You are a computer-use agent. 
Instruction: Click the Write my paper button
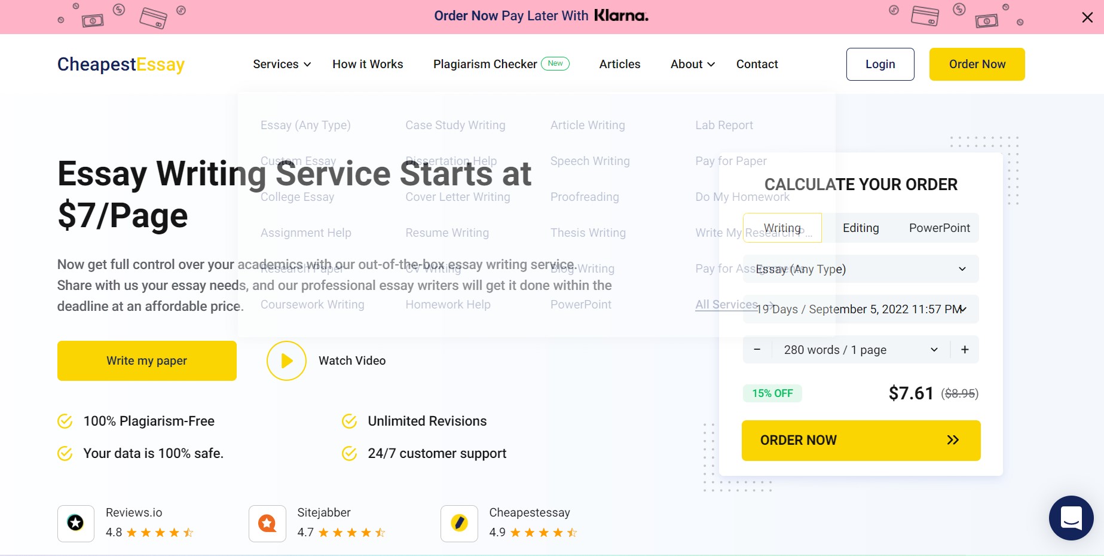pos(147,361)
